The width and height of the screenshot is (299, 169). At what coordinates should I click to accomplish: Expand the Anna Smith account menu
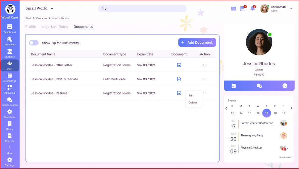291,8
